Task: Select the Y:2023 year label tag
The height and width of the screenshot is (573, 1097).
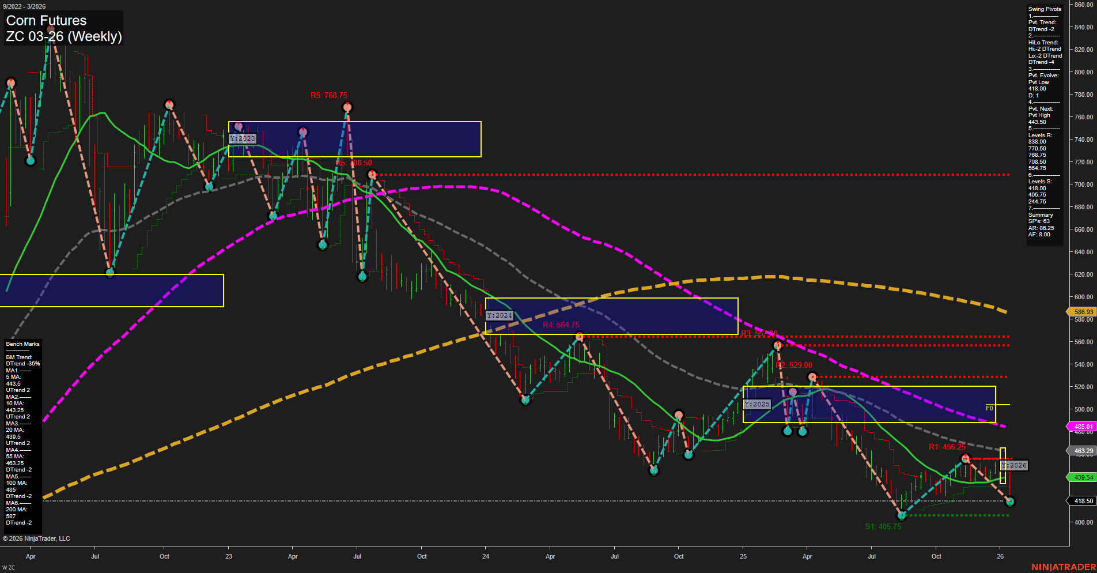Action: tap(243, 138)
